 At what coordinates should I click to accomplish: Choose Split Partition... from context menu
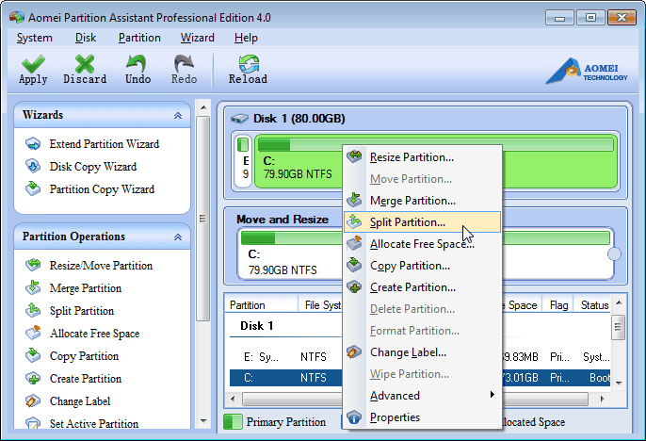[x=422, y=222]
